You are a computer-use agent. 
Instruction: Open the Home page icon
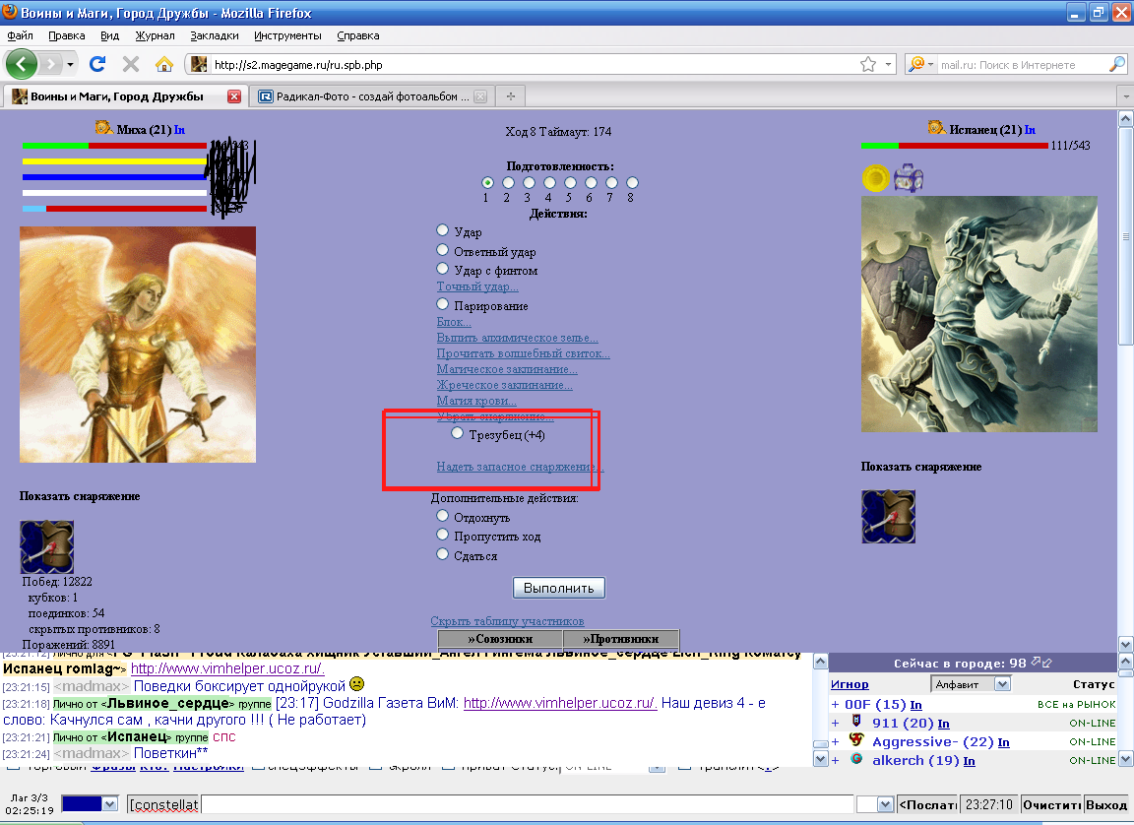pos(164,64)
